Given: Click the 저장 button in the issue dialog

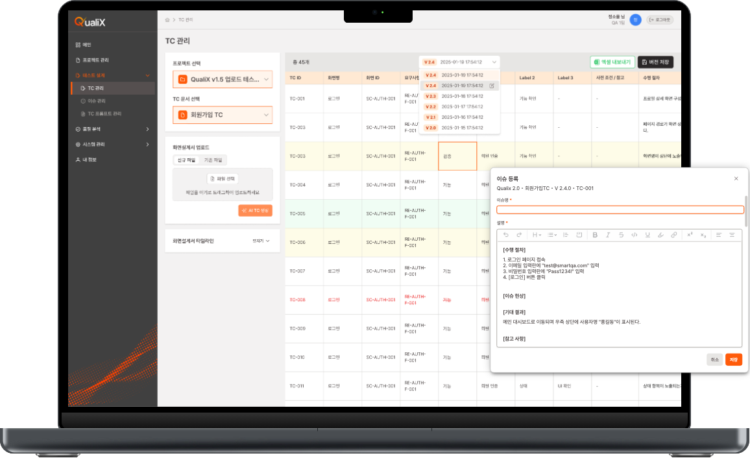Looking at the screenshot, I should (x=733, y=359).
